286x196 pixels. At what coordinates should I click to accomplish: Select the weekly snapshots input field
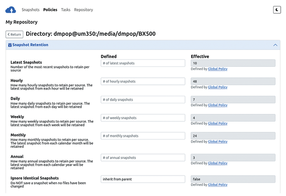click(143, 118)
